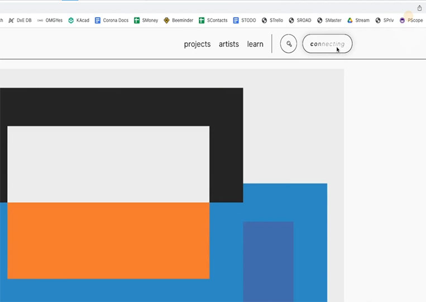
Task: Open the Beeminder bookmark
Action: click(x=179, y=20)
